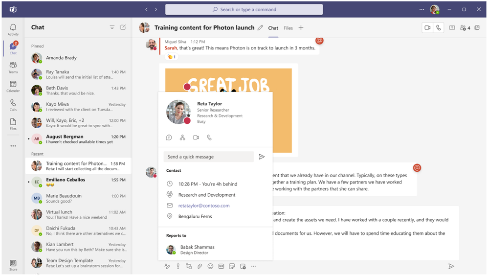Viewport: 488px width, 276px height.
Task: Click the search or command box
Action: (244, 9)
